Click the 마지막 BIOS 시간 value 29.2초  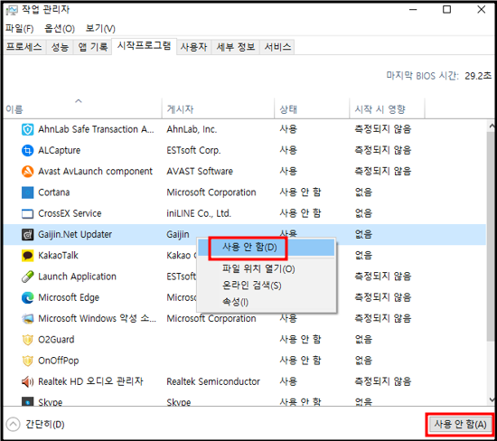[x=478, y=76]
